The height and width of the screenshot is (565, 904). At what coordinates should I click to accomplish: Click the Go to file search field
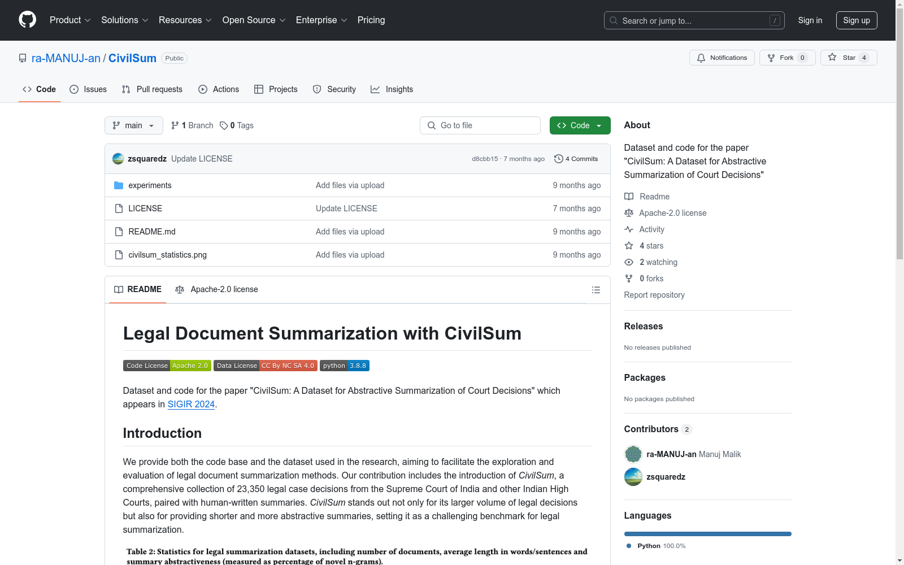click(480, 125)
